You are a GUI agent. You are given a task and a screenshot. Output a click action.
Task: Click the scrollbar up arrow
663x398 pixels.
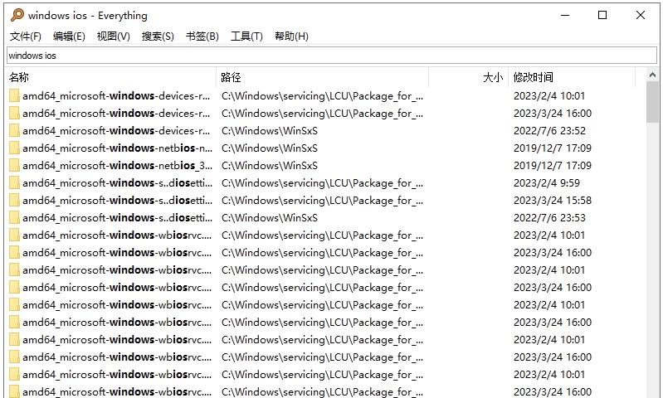(652, 75)
